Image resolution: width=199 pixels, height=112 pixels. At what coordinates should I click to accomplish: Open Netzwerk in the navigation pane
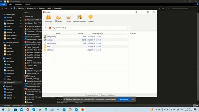point(8,86)
